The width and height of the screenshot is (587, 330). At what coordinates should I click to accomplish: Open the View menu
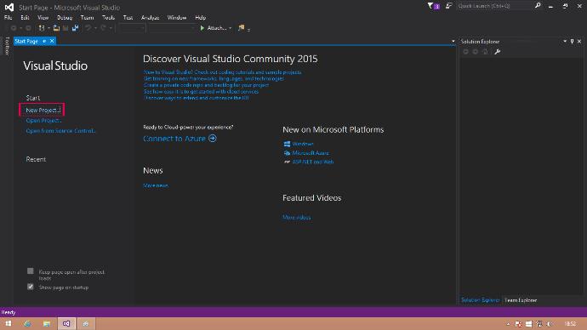[x=43, y=18]
